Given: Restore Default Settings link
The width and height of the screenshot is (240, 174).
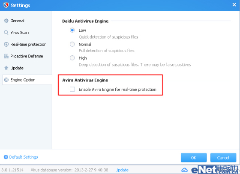Looking at the screenshot, I should (x=24, y=157).
